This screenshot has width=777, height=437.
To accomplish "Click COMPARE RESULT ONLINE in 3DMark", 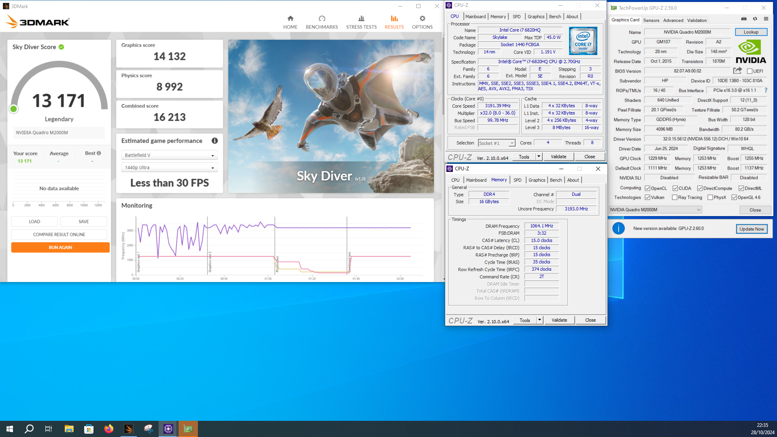I will pos(59,235).
